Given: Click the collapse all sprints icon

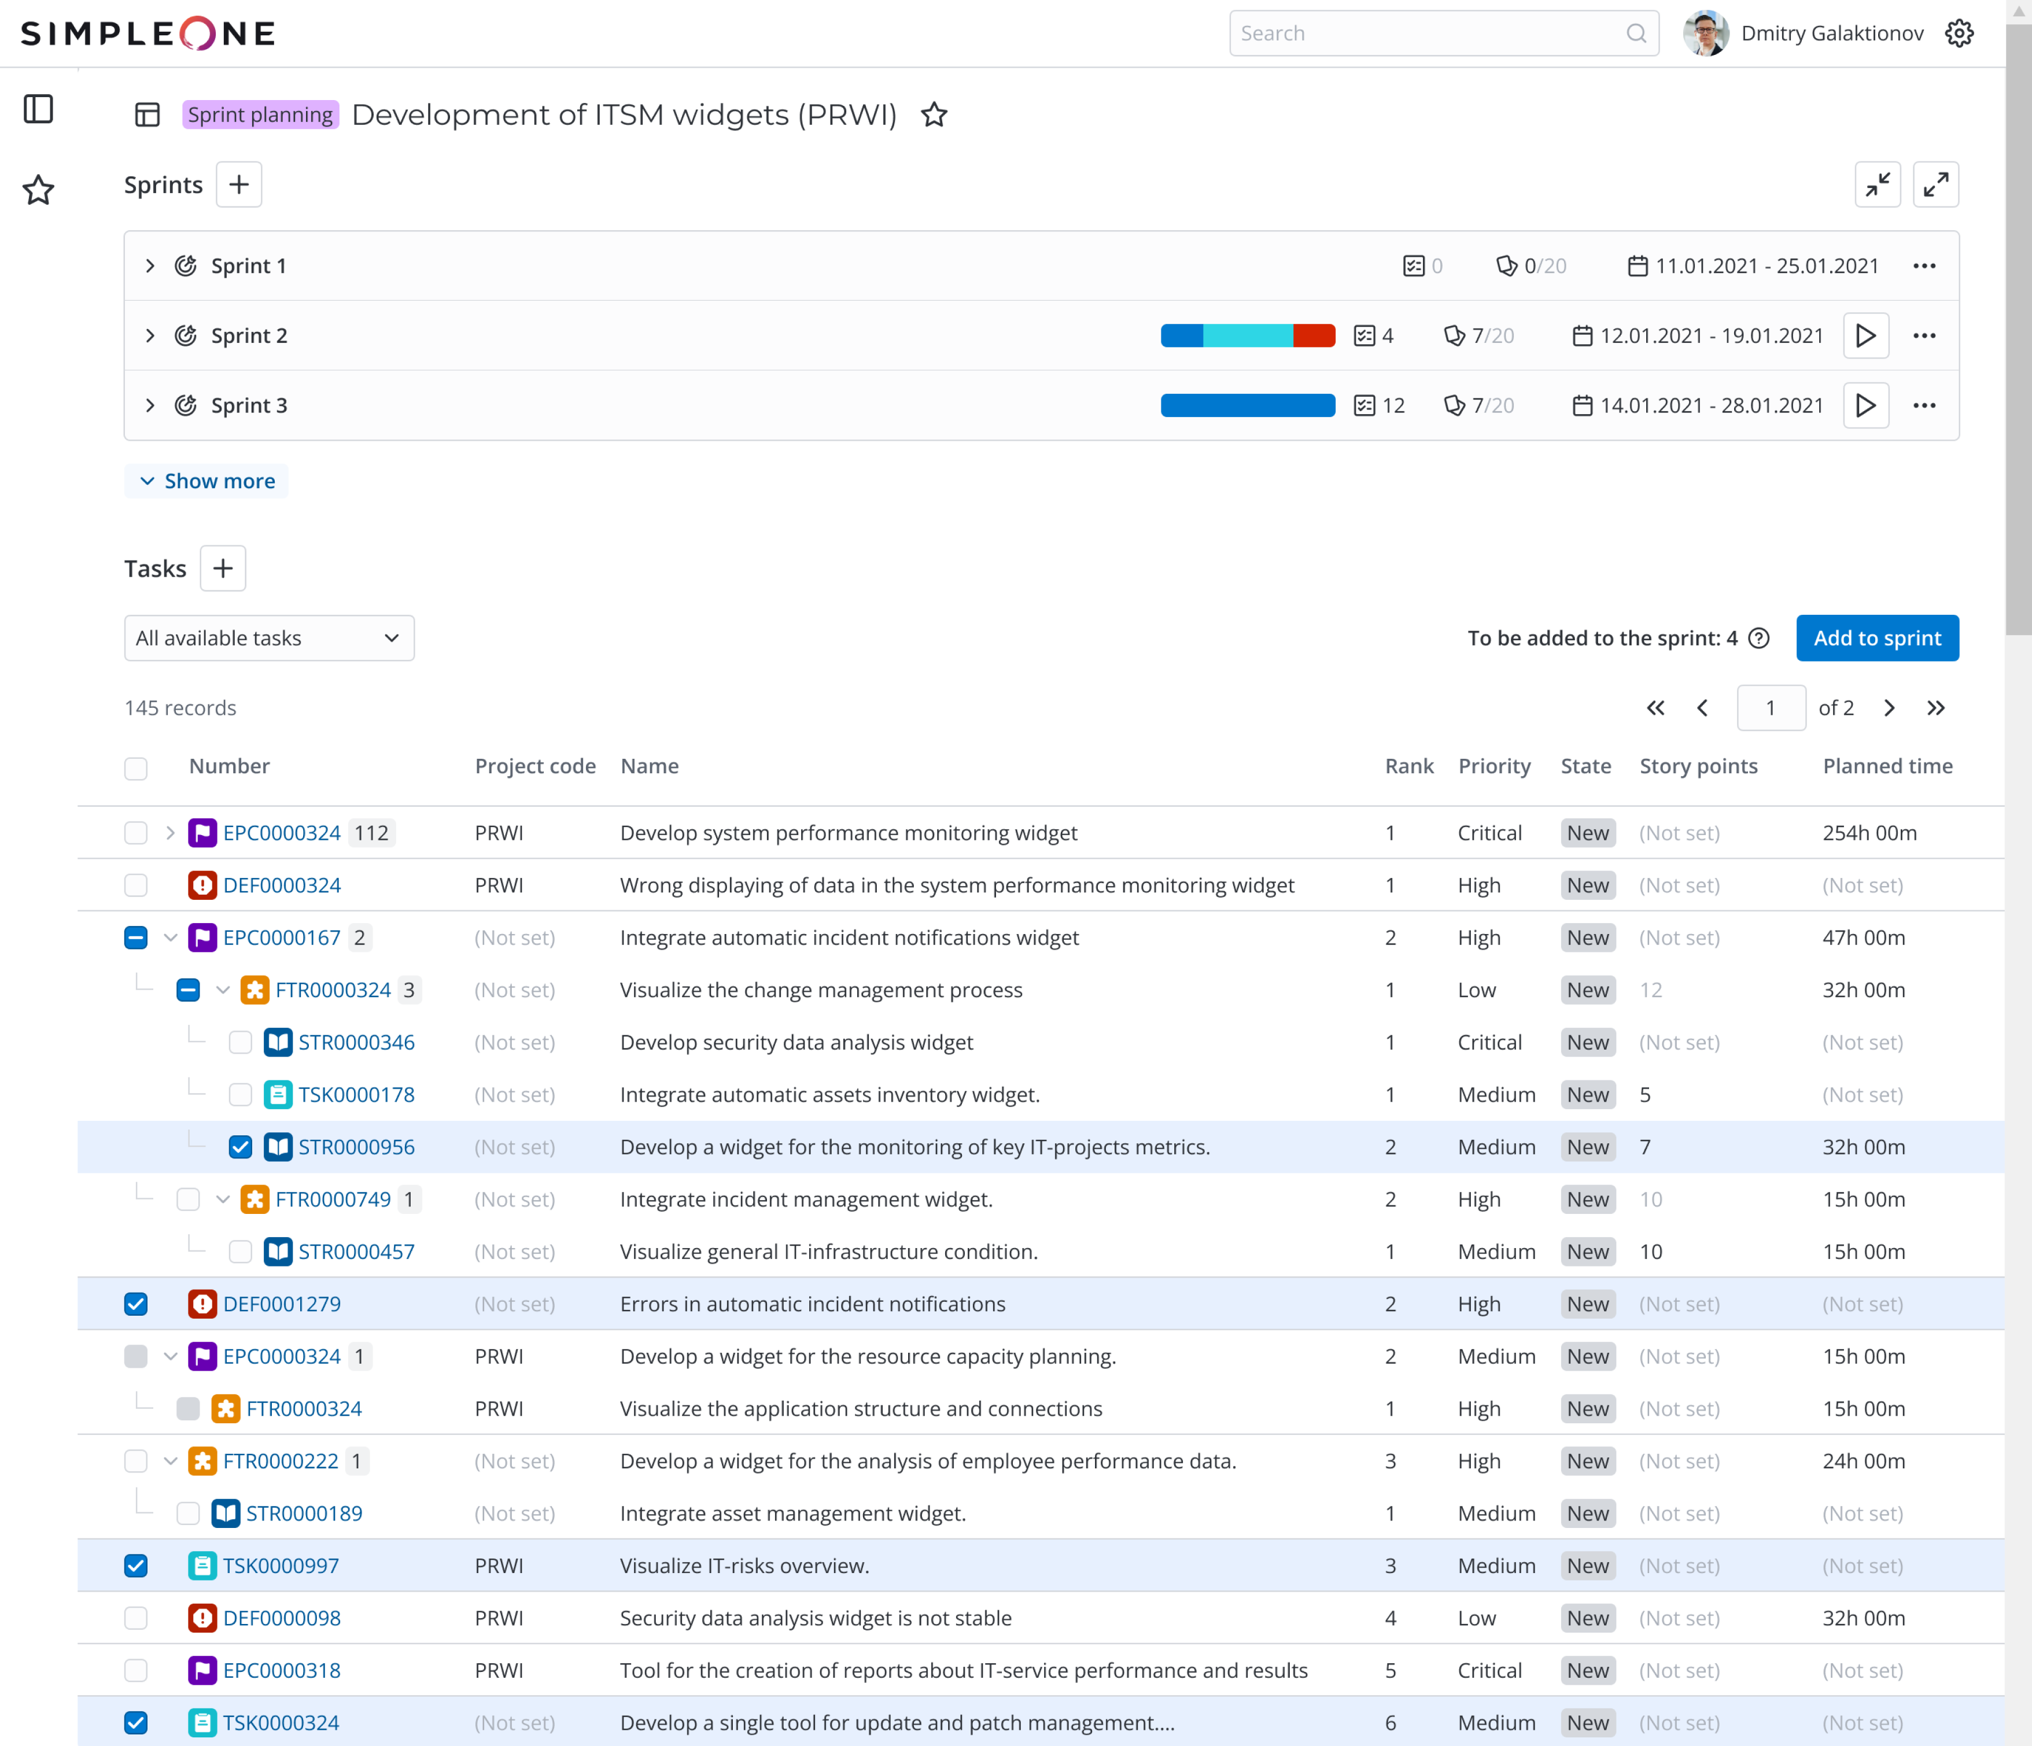Looking at the screenshot, I should pyautogui.click(x=1877, y=184).
